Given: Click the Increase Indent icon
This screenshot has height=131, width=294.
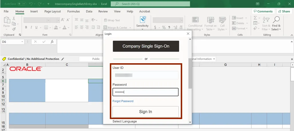Looking at the screenshot, I should pyautogui.click(x=99, y=27).
